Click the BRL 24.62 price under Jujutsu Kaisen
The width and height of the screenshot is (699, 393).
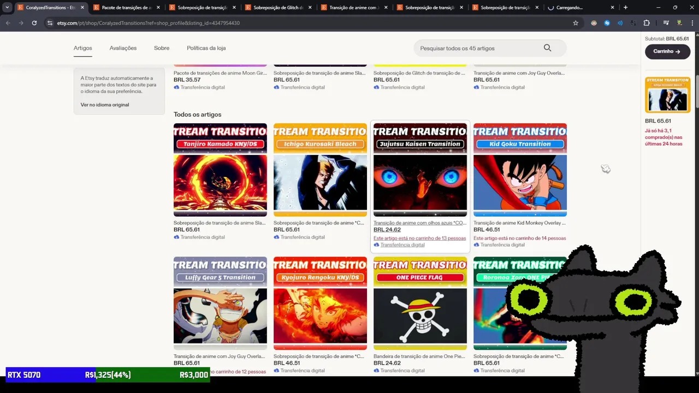pos(387,230)
